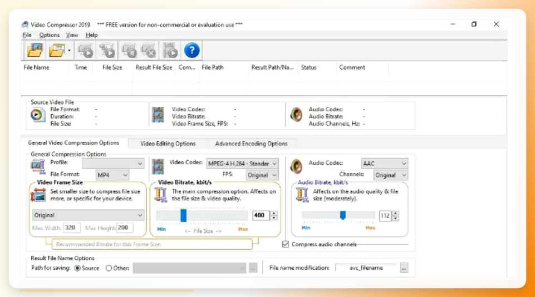This screenshot has width=535, height=297.
Task: Open video file with the first folder icon
Action: tap(35, 51)
